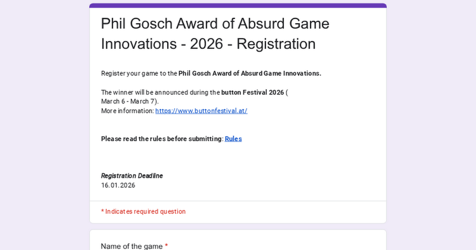This screenshot has width=476, height=250.
Task: Click the deadline date 16.01.2026
Action: pyautogui.click(x=118, y=185)
